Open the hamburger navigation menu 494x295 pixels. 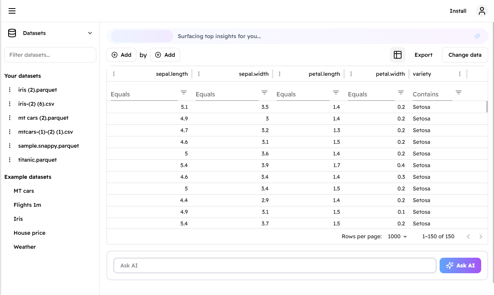coord(12,11)
